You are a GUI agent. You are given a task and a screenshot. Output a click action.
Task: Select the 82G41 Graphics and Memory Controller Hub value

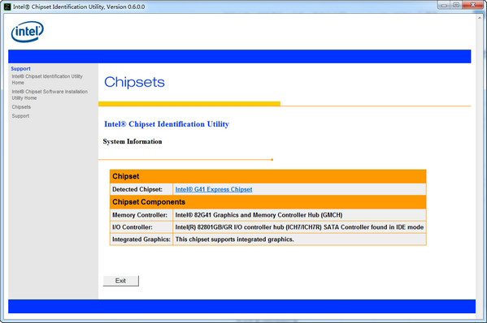[x=259, y=215]
